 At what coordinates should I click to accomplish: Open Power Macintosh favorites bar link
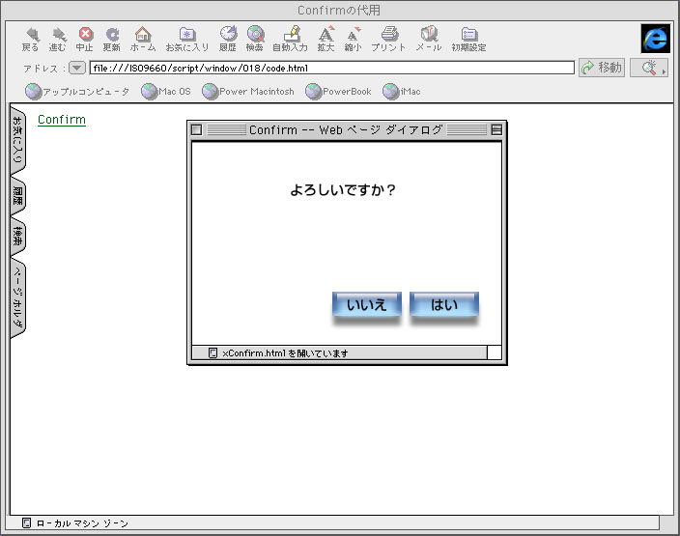click(248, 92)
